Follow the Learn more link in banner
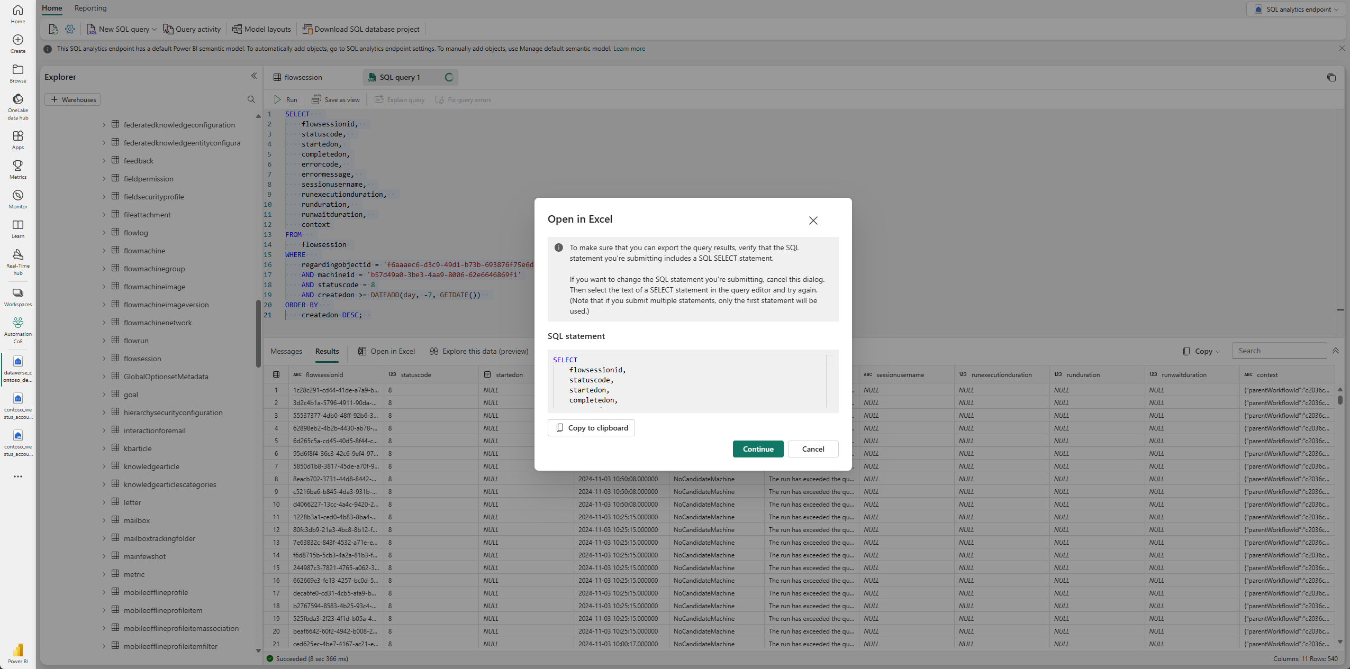This screenshot has width=1350, height=669. pos(629,49)
